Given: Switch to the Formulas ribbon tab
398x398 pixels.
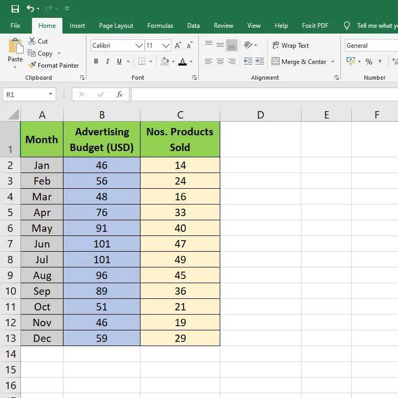Looking at the screenshot, I should pyautogui.click(x=160, y=26).
